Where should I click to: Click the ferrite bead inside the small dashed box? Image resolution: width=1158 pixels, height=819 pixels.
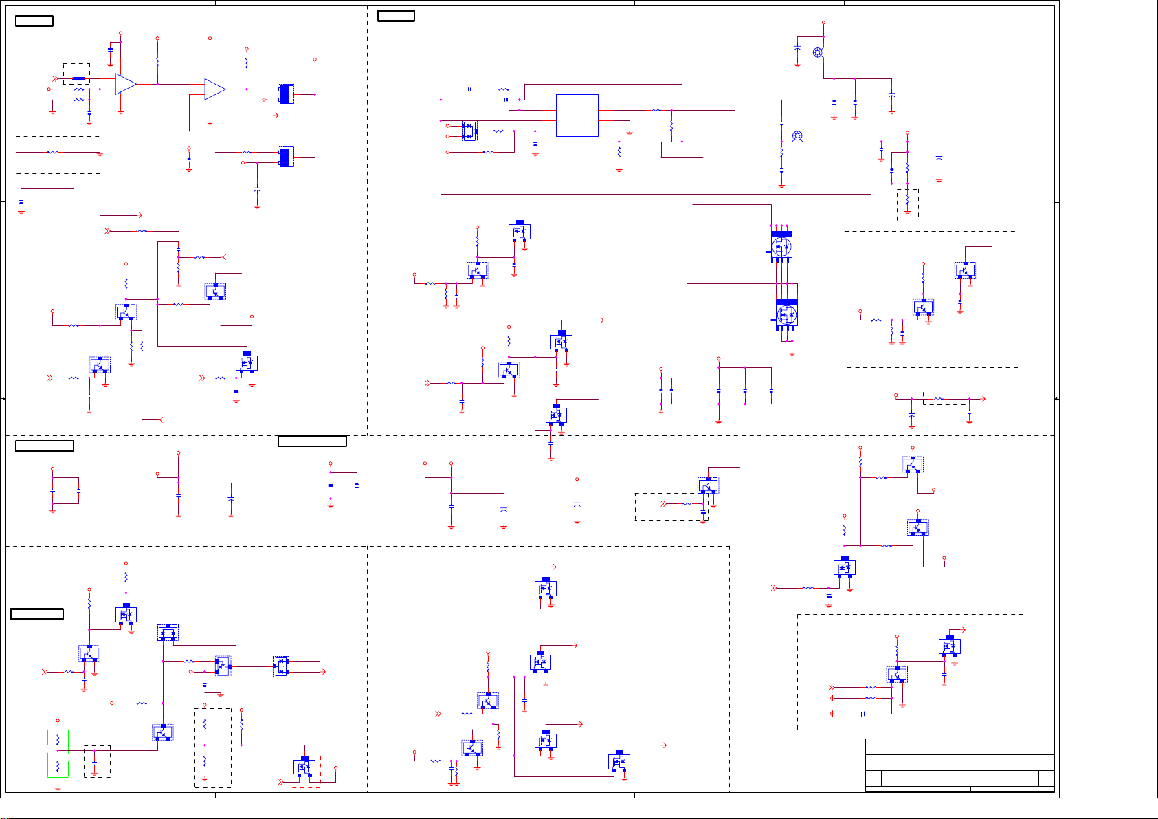pyautogui.click(x=78, y=78)
